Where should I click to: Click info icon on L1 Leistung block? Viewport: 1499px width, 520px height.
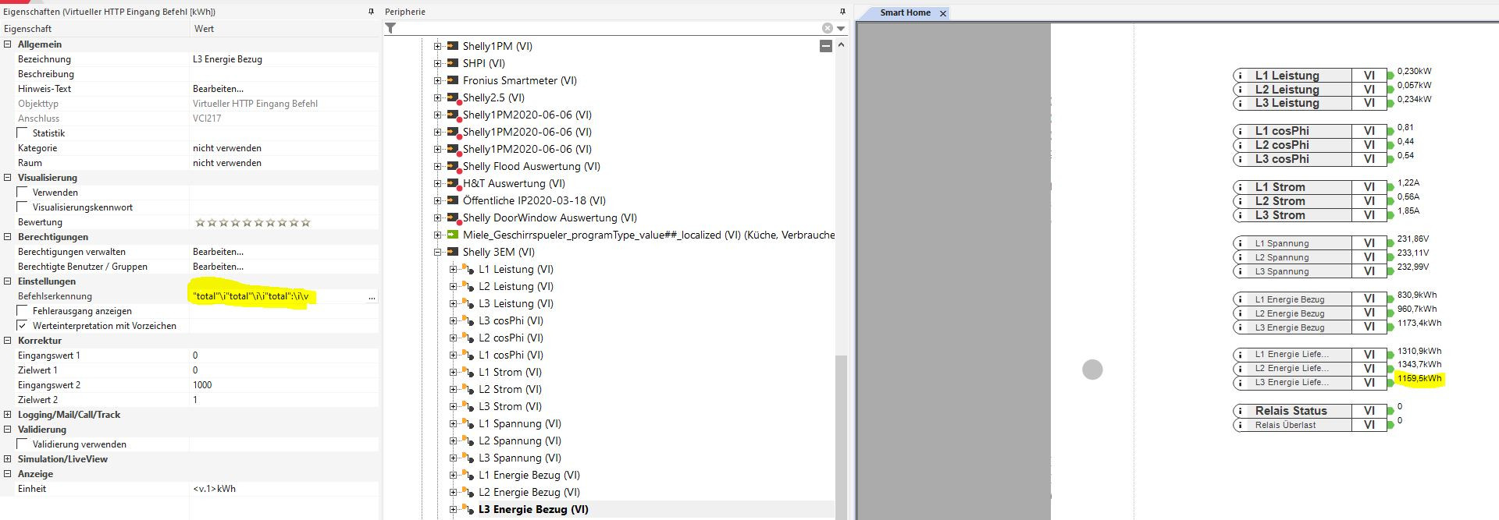[1239, 76]
